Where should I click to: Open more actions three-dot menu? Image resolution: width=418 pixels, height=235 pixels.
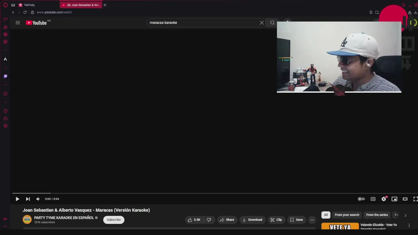pyautogui.click(x=312, y=220)
